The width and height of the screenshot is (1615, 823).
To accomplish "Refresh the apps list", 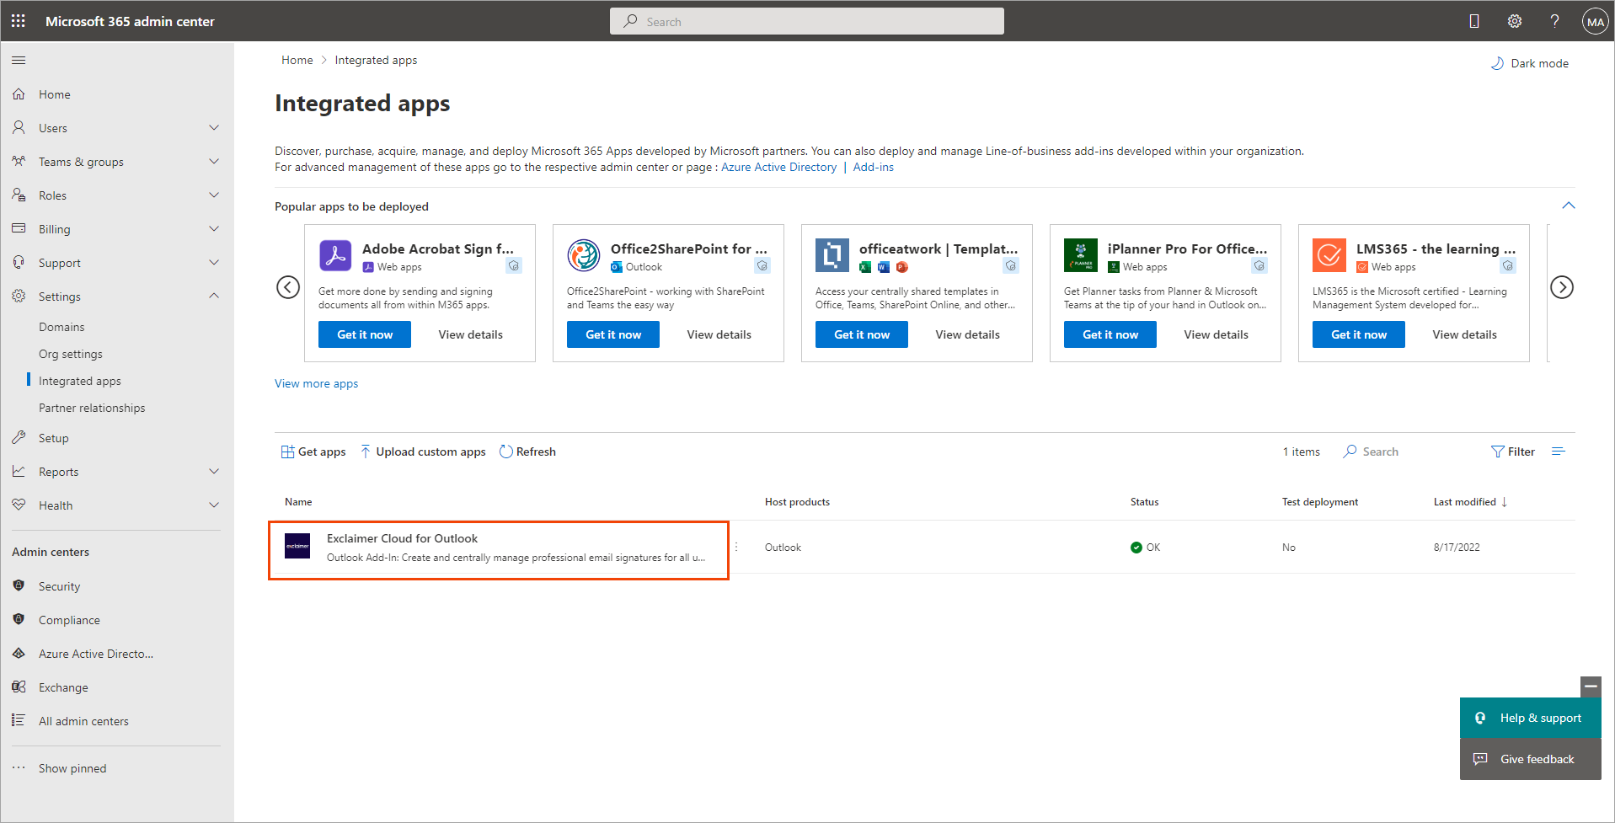I will [x=528, y=452].
